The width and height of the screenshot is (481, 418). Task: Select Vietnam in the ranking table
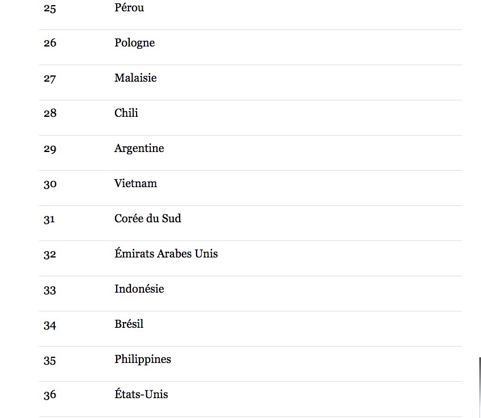coord(135,183)
